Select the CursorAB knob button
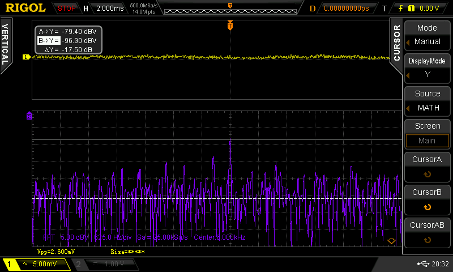Screen dimensions: 453x272 coord(427,233)
